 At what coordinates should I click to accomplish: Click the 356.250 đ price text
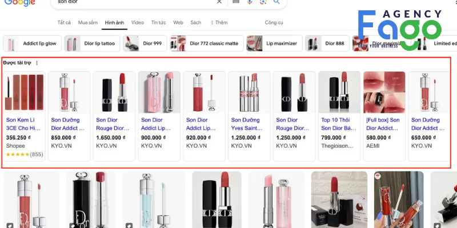click(18, 137)
